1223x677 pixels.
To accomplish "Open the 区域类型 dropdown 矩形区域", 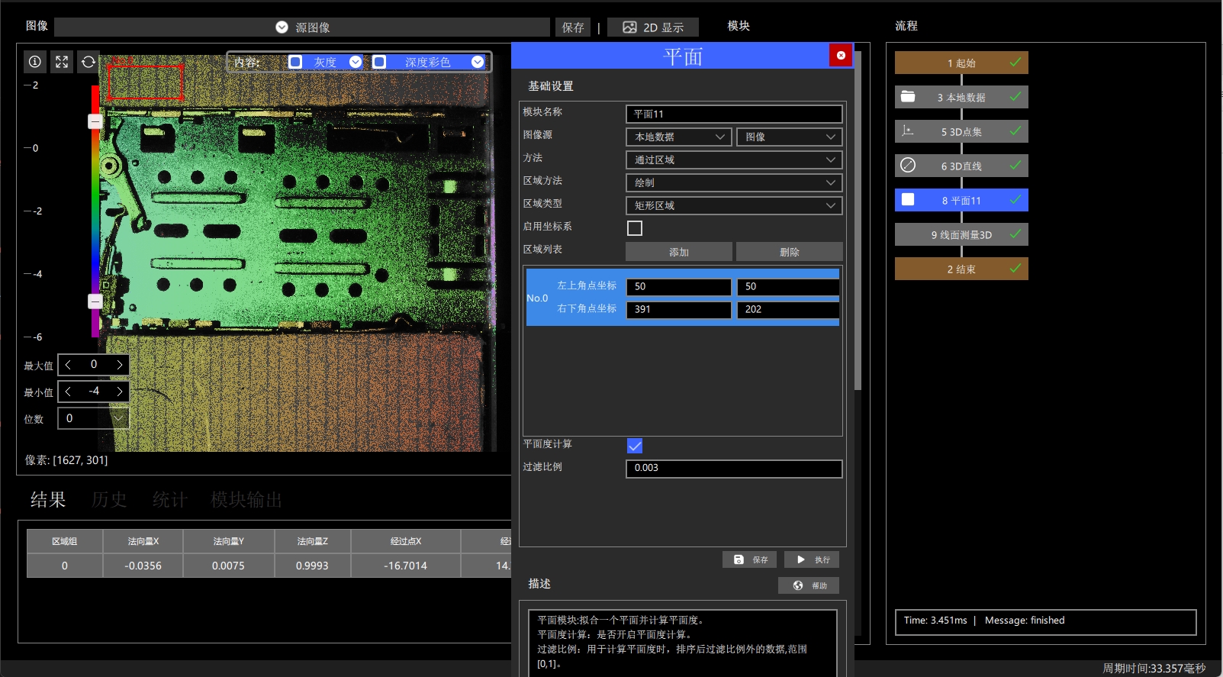I will point(734,205).
